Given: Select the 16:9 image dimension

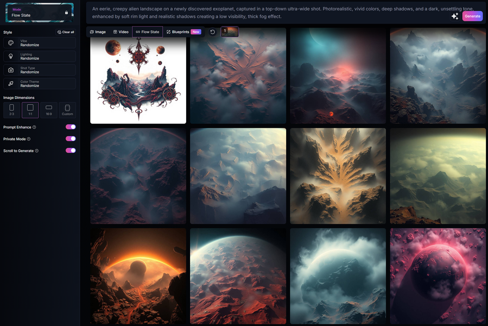Looking at the screenshot, I should 49,110.
